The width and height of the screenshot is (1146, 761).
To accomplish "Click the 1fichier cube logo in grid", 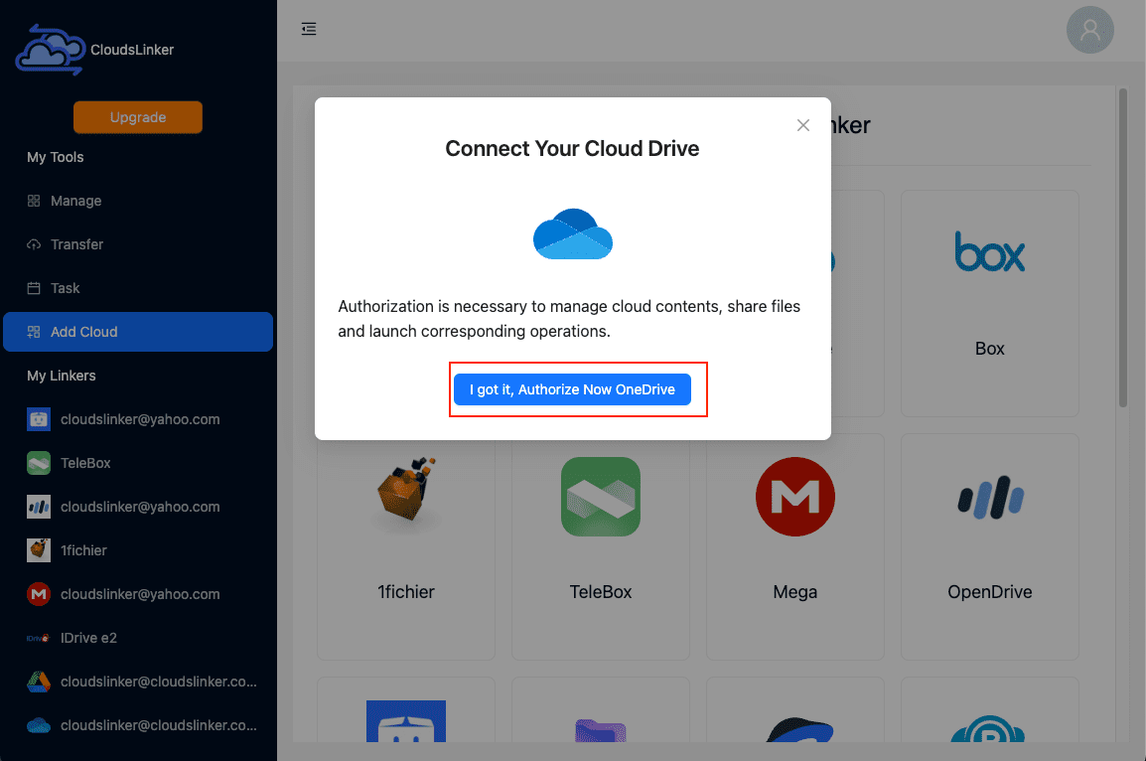I will click(x=406, y=490).
